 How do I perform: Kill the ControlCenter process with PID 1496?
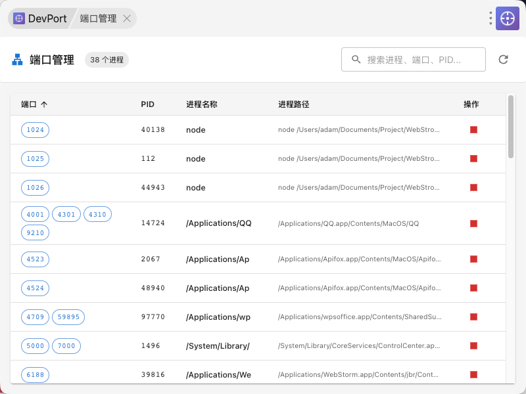pos(473,346)
